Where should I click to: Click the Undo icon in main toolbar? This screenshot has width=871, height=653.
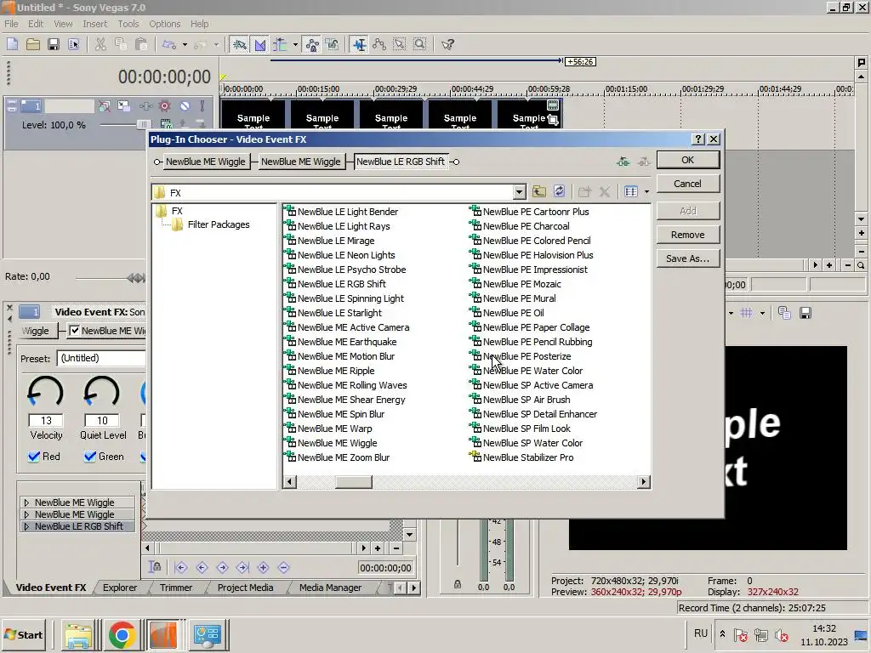point(169,44)
